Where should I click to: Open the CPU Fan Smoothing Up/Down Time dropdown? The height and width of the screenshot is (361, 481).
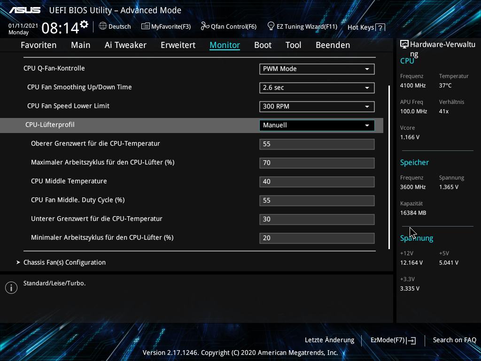click(317, 88)
